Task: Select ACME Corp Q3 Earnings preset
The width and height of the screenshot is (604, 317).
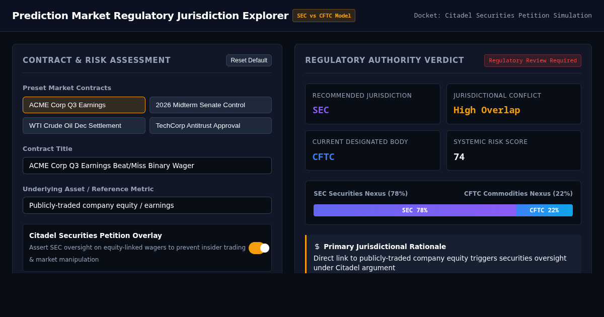Action: 84,105
